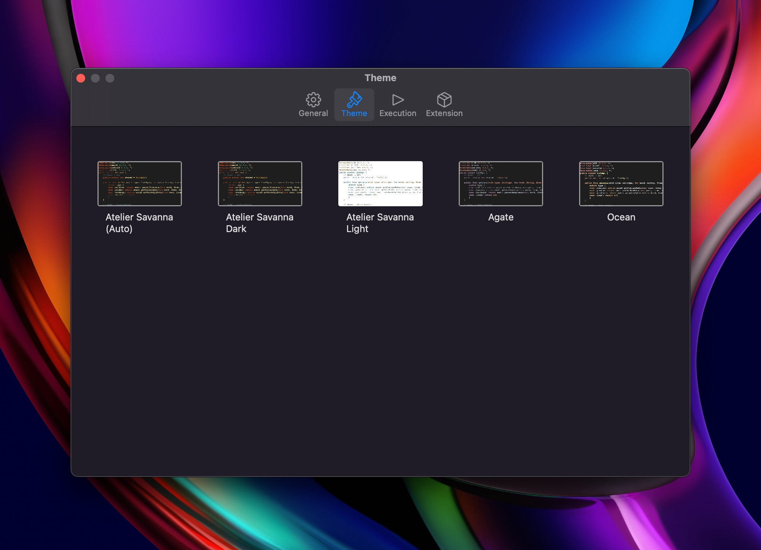Click the "Theme" window title text
Viewport: 761px width, 550px height.
(x=380, y=78)
